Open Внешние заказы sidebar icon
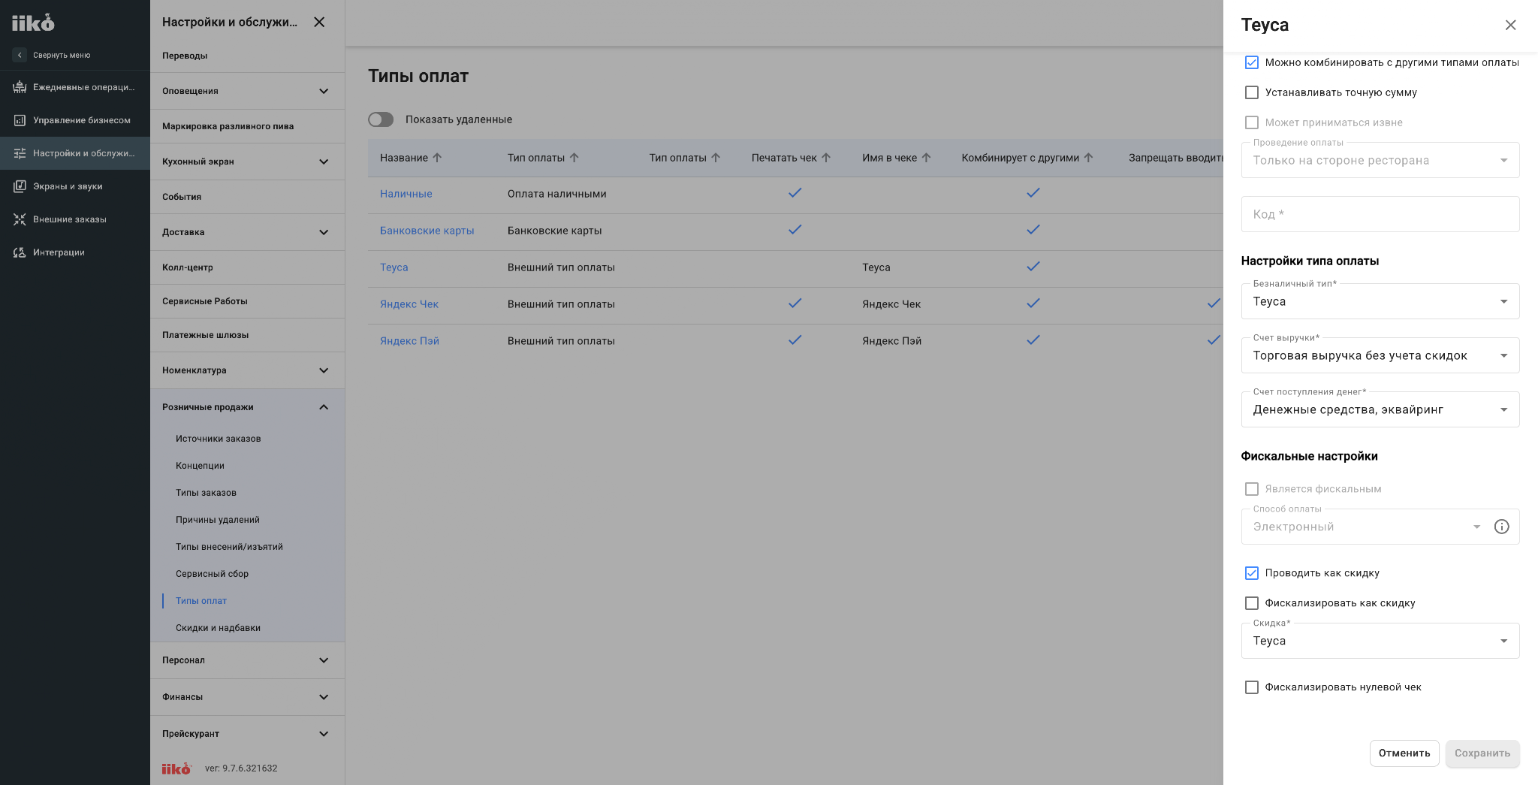This screenshot has height=785, width=1538. (x=20, y=219)
